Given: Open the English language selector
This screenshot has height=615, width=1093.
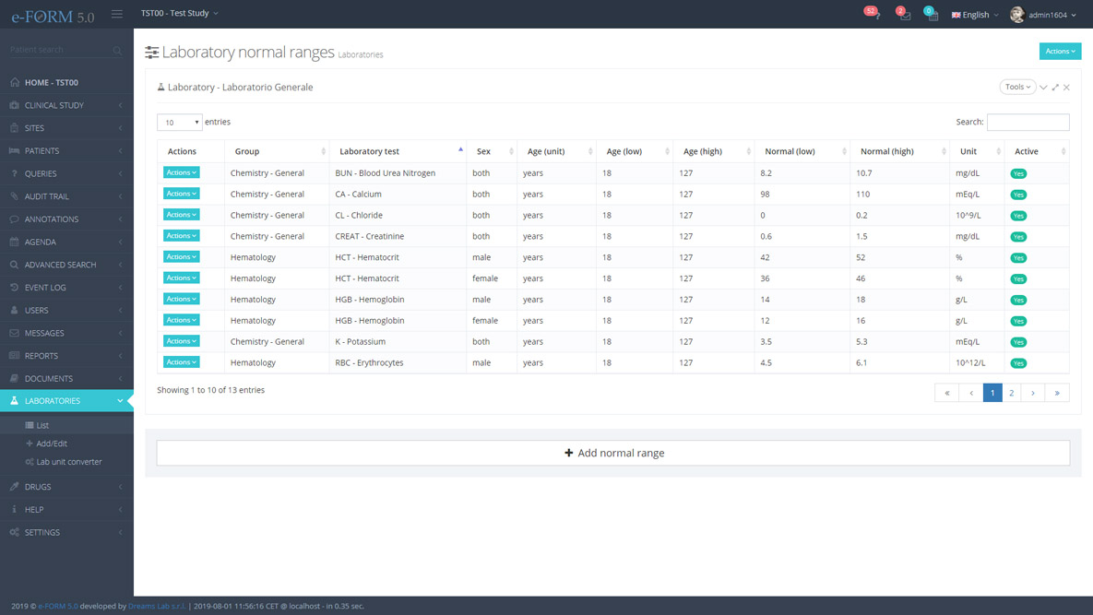Looking at the screenshot, I should (975, 15).
